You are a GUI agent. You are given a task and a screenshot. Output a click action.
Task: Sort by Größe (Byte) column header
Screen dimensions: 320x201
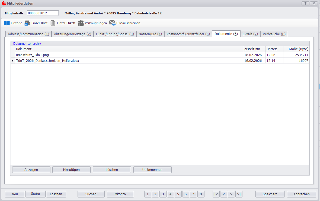296,49
